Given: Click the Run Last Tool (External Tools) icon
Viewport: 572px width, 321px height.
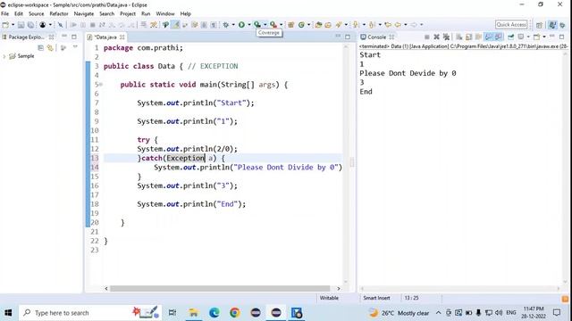Looking at the screenshot, I should [x=273, y=25].
